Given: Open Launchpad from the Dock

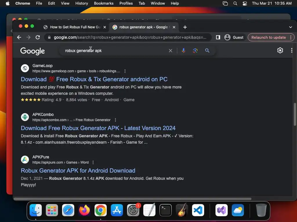Looking at the screenshot, I should tap(52, 210).
